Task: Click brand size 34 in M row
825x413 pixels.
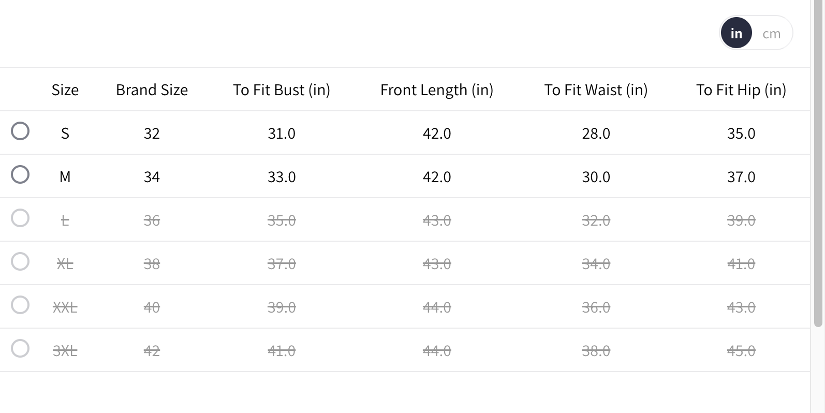Action: (x=152, y=177)
